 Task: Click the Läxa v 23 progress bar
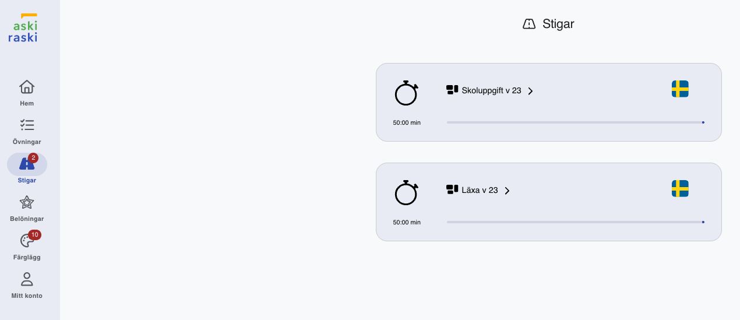[x=575, y=222]
